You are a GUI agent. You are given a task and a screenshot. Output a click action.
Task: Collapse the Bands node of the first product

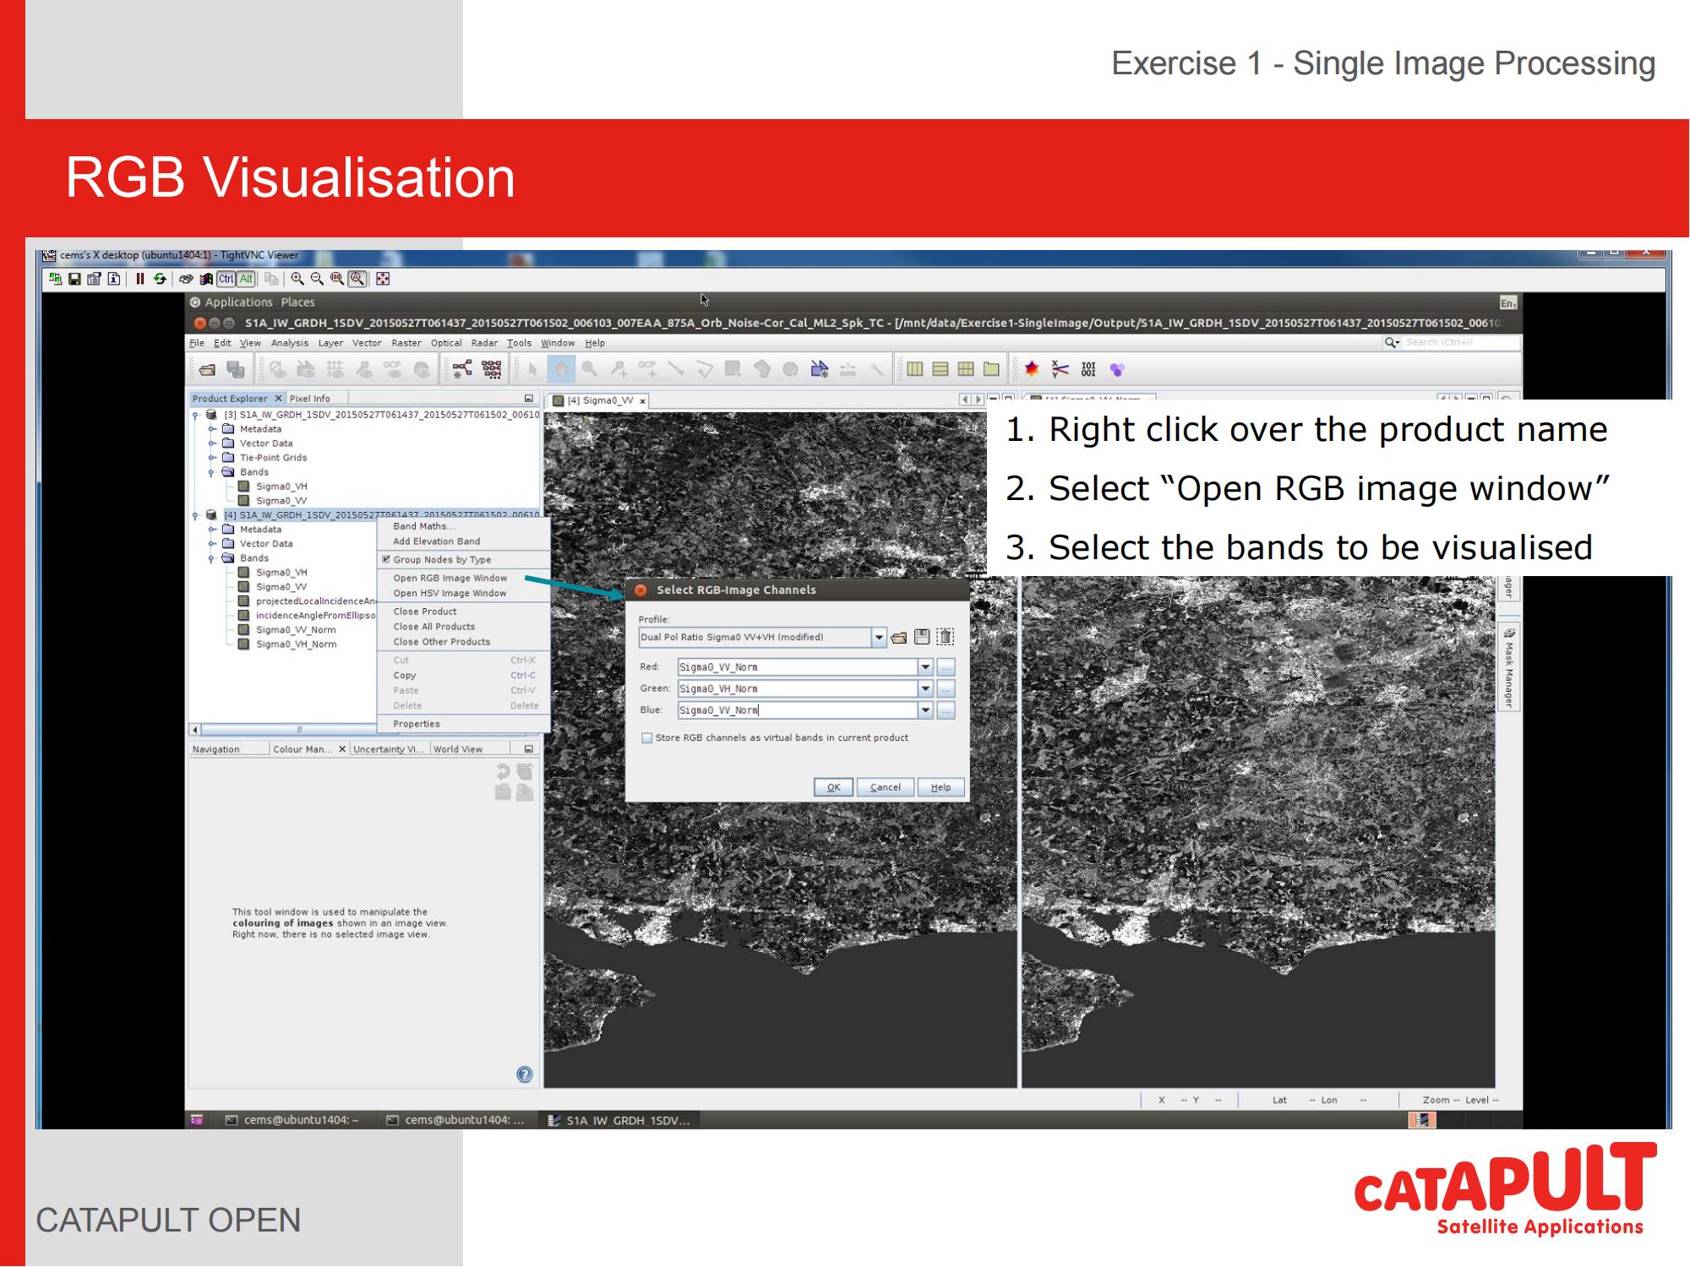coord(210,471)
